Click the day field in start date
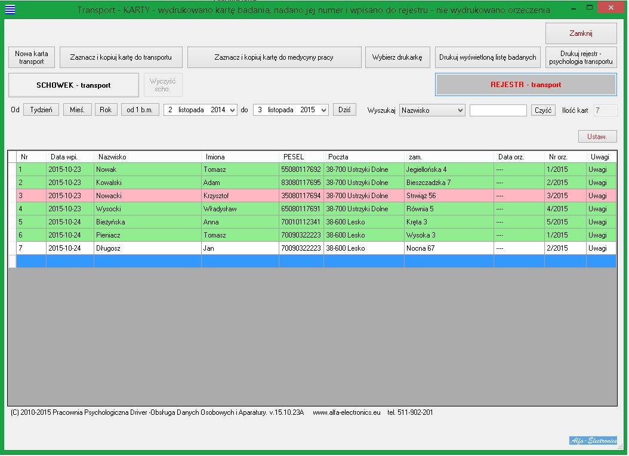This screenshot has width=629, height=456. click(x=171, y=110)
